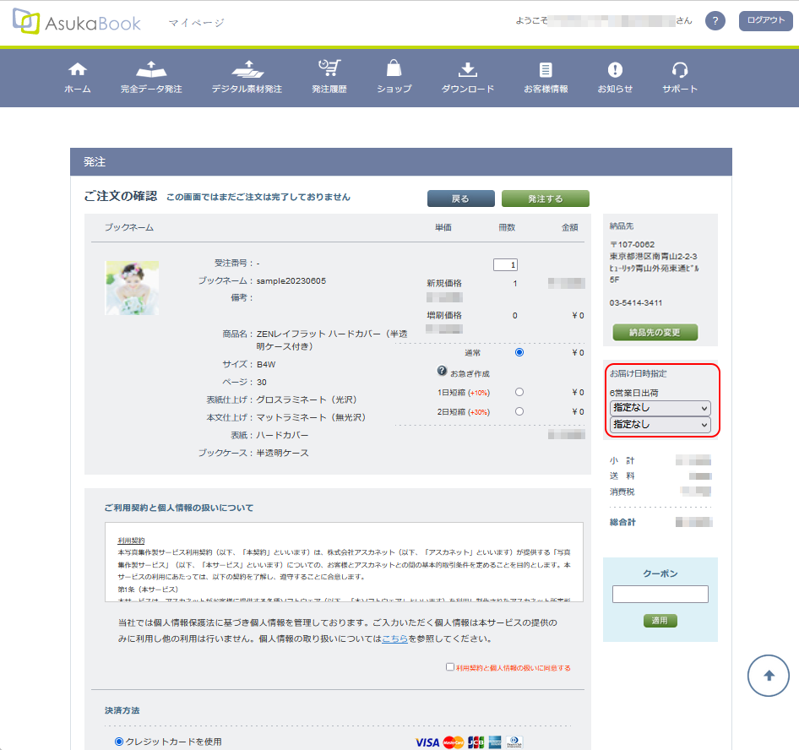Select the 通常 production radio button
Viewport: 799px width, 750px height.
click(x=519, y=352)
